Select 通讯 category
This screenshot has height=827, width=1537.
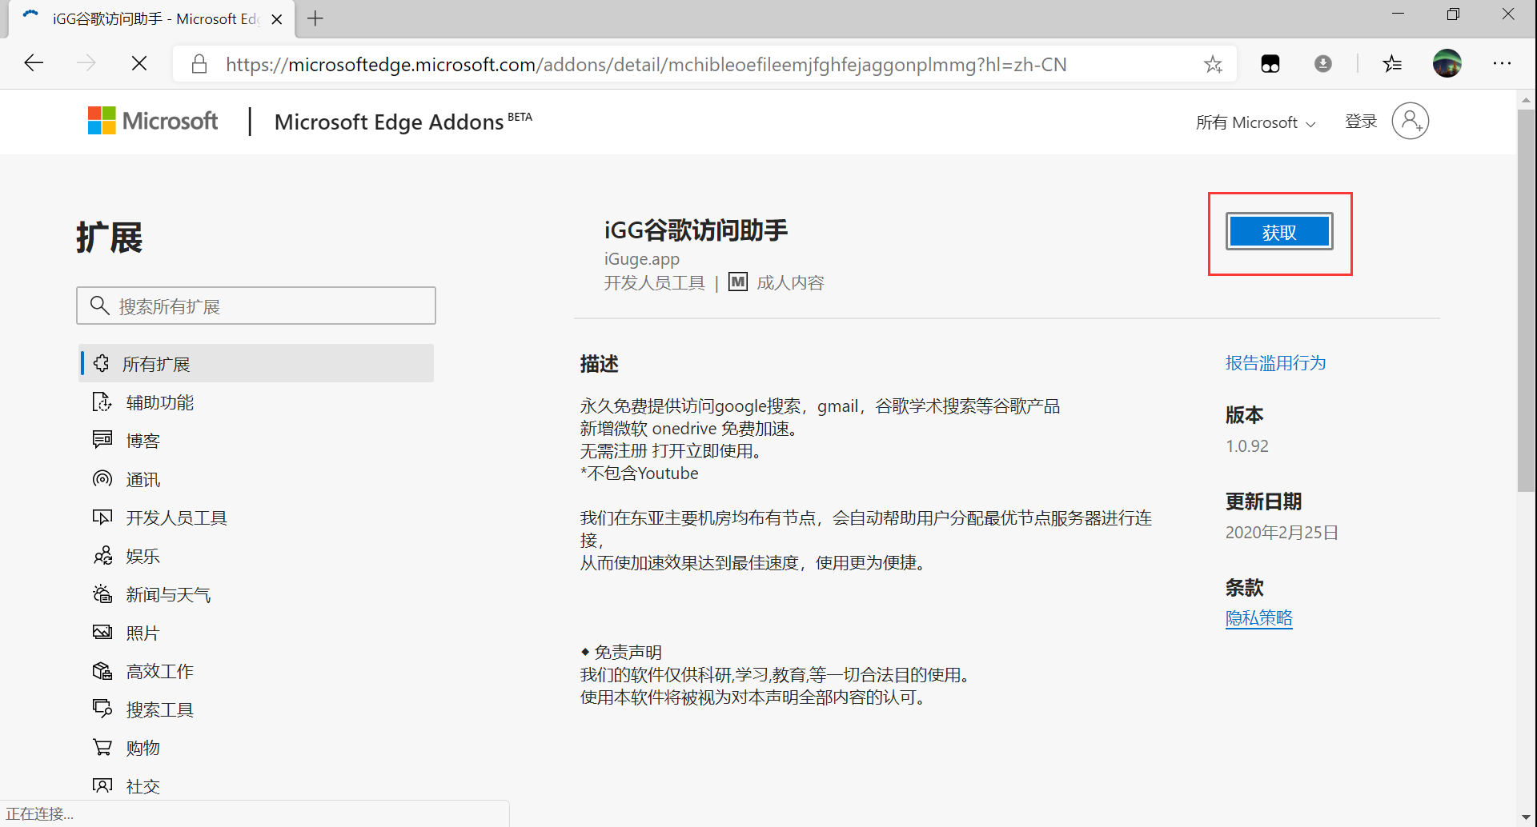143,479
